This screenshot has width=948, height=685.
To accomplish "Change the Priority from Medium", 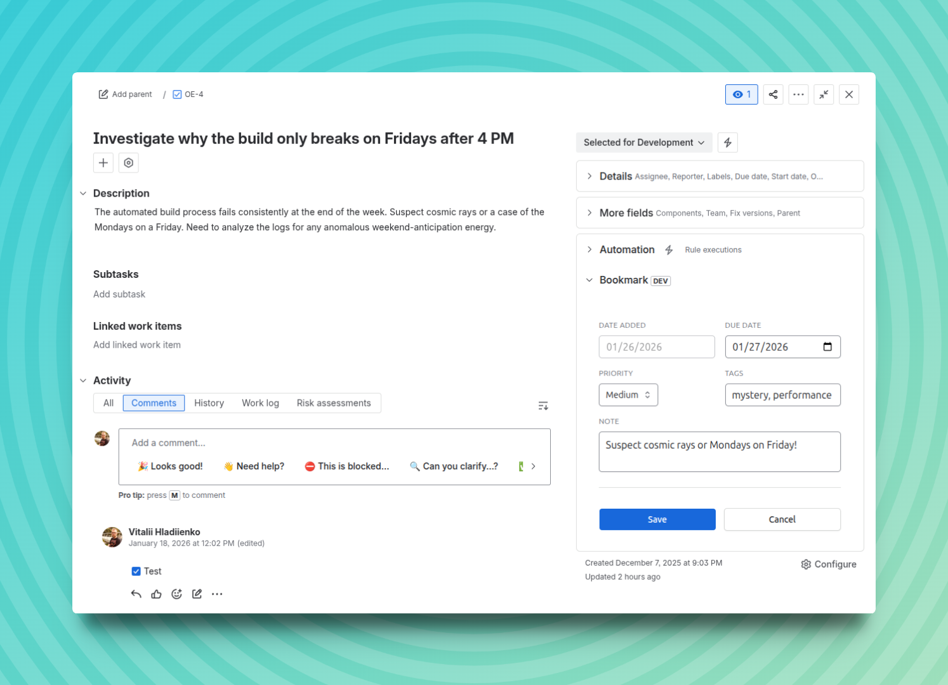I will [628, 395].
